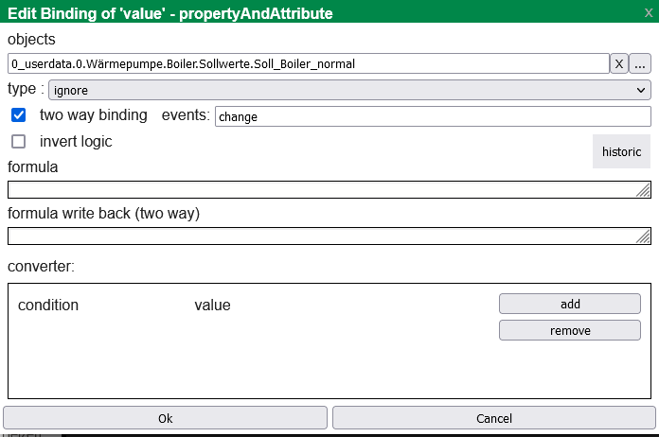
Task: Focus the events field containing change
Action: 433,116
